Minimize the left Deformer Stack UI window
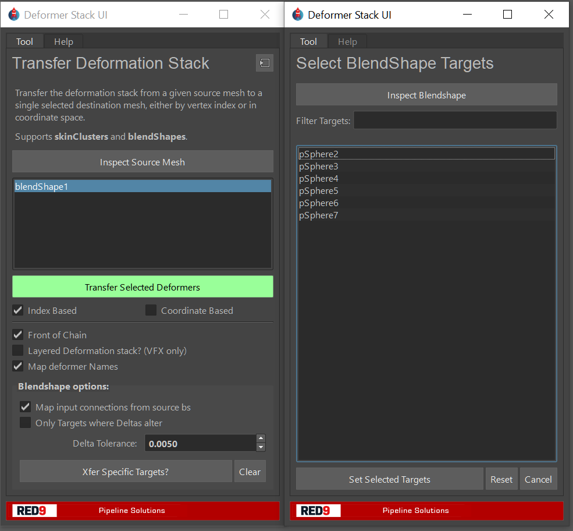The height and width of the screenshot is (531, 573). coord(184,15)
